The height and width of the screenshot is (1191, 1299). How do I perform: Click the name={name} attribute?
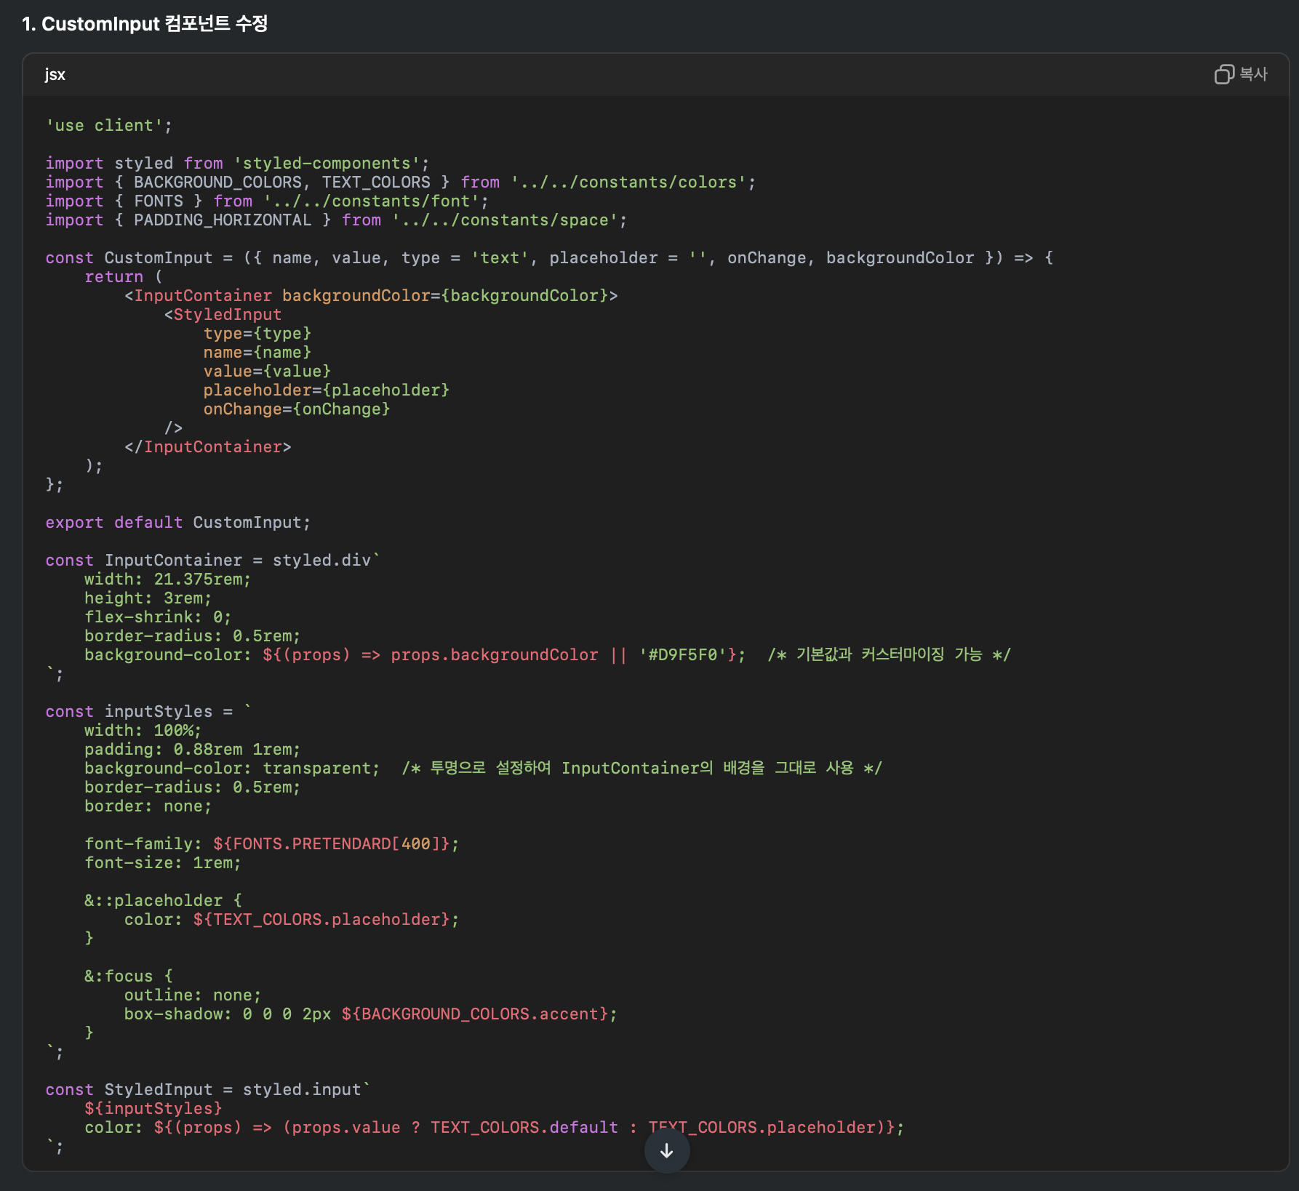[x=257, y=353]
